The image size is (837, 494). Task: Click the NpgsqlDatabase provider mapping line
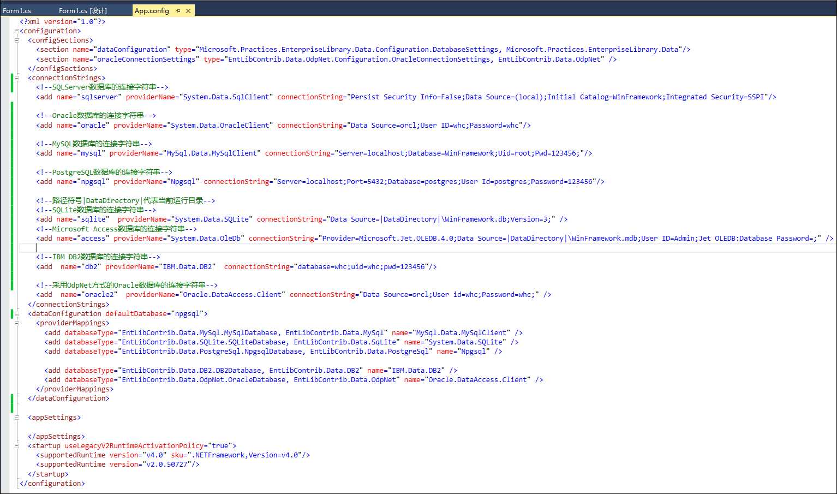[273, 352]
